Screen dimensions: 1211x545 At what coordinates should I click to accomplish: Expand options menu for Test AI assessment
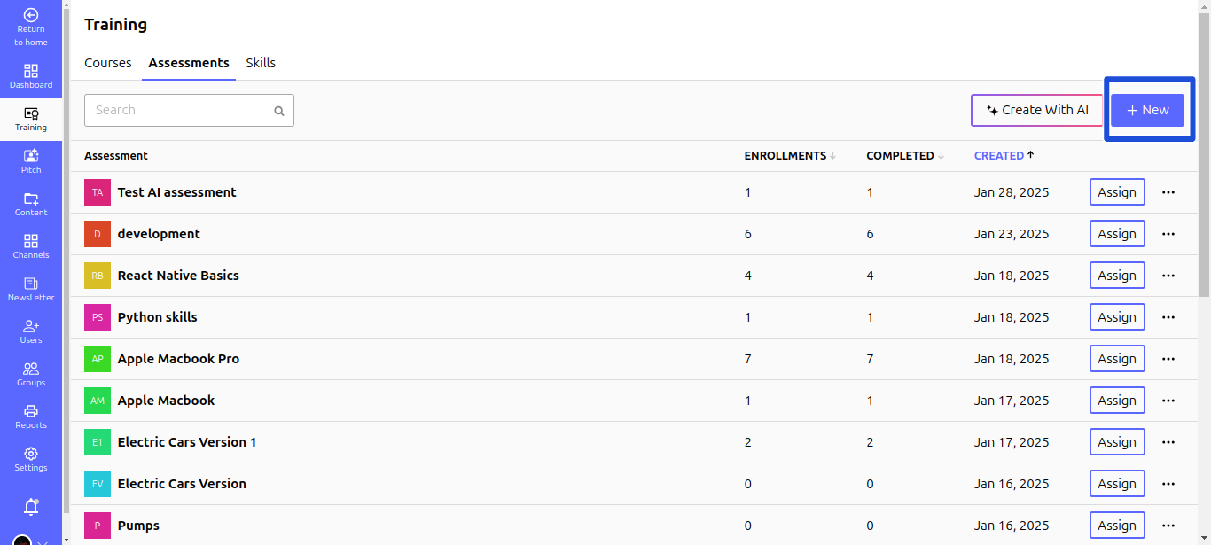1168,192
